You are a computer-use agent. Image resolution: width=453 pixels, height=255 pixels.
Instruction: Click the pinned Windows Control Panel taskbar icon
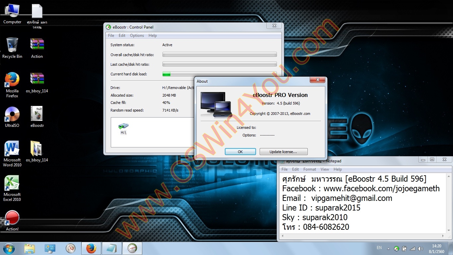pos(50,248)
